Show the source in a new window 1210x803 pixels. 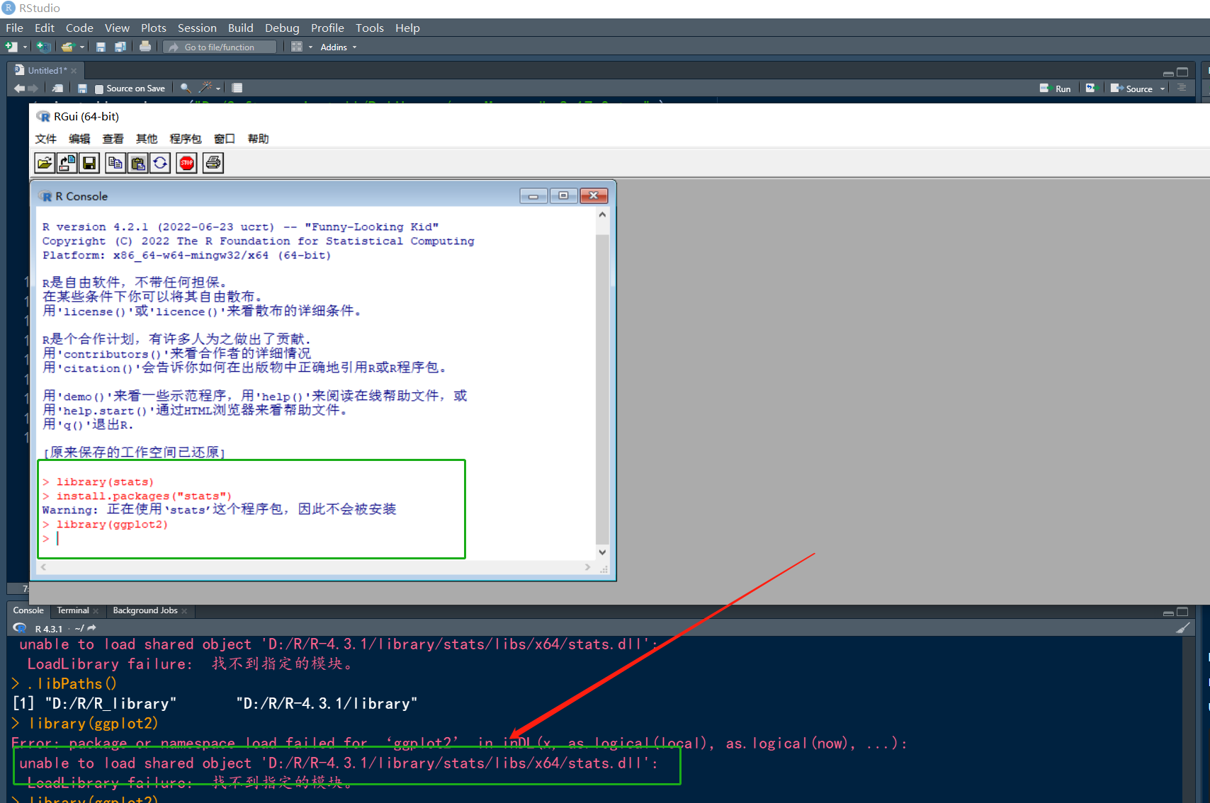57,89
